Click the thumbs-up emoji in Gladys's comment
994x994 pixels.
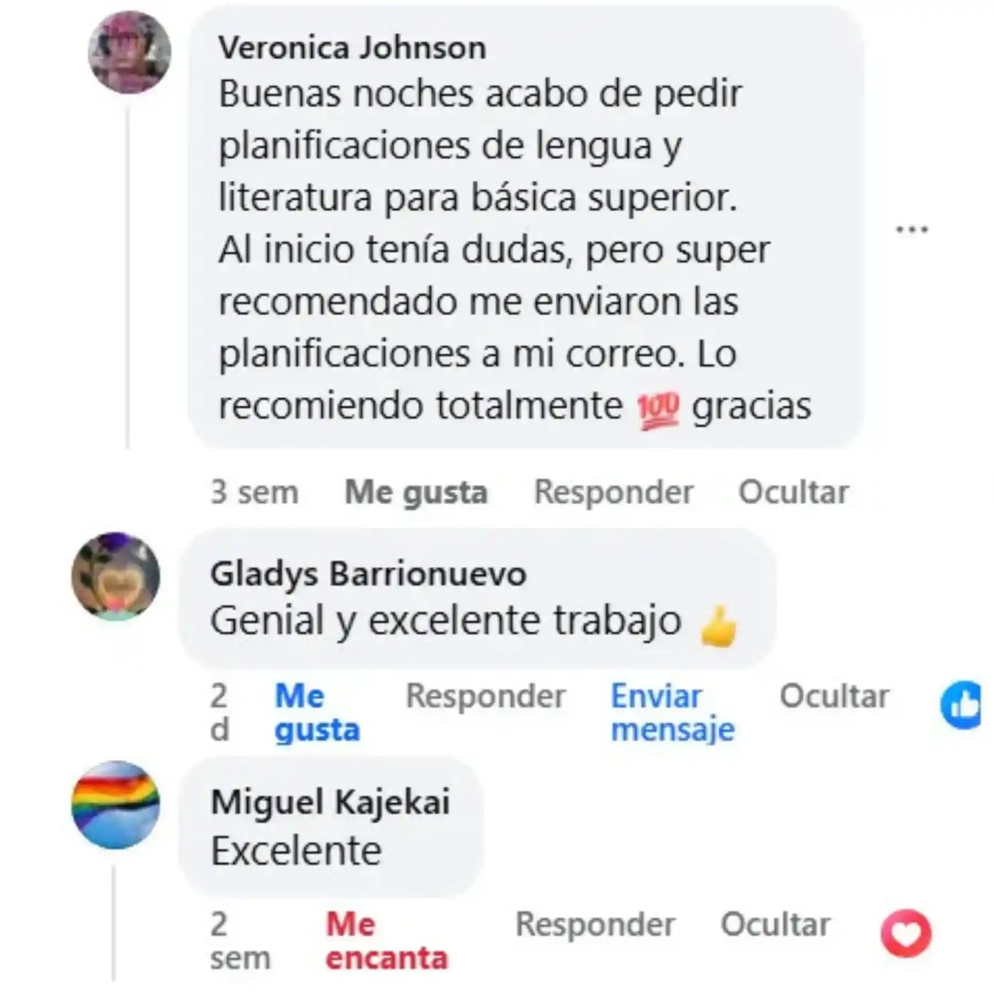coord(718,626)
